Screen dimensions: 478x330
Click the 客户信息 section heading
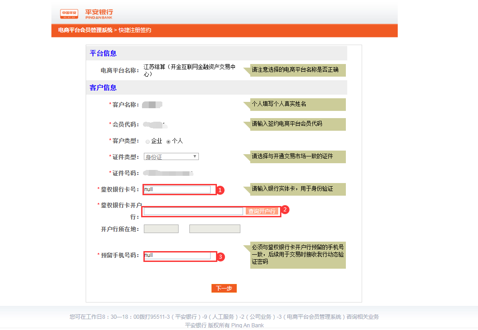[x=103, y=88]
